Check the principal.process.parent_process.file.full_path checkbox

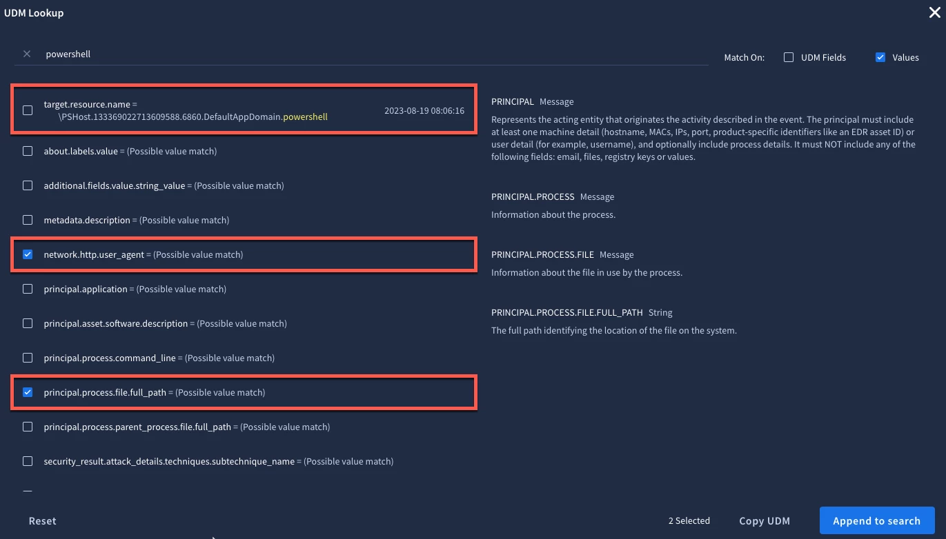[28, 427]
